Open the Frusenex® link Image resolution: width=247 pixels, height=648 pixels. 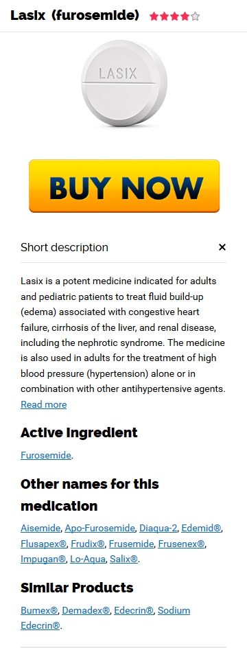pos(181,544)
